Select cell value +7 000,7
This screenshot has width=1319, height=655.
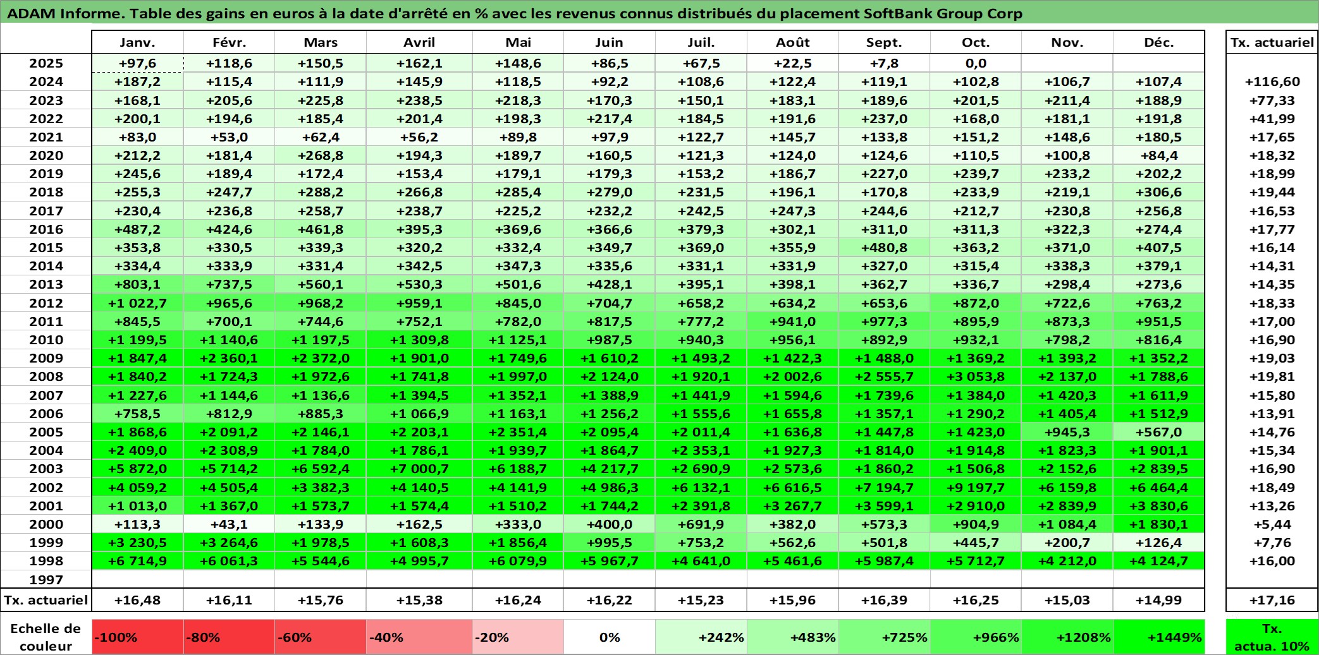[419, 469]
